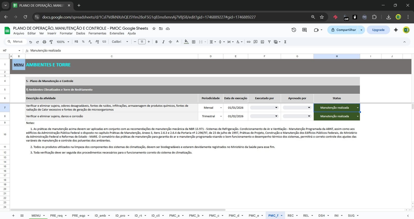Toggle strikethrough formatting

170,42
